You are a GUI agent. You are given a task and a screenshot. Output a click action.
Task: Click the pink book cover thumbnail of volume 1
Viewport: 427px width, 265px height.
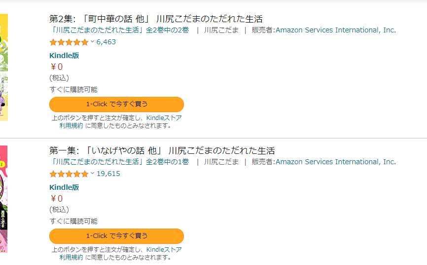click(x=3, y=199)
